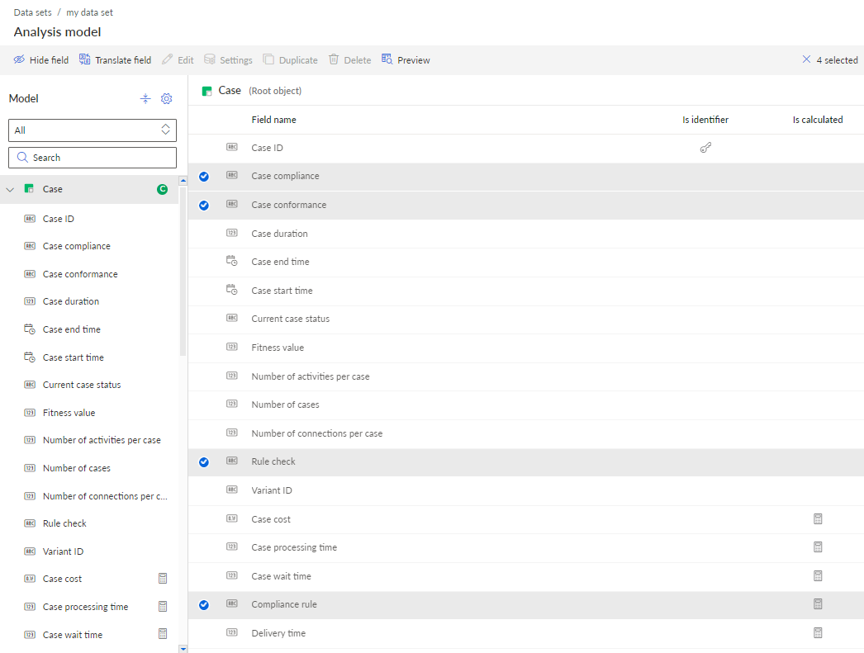Click the Duplicate toolbar button
Viewport: 864px width, 653px height.
point(291,60)
